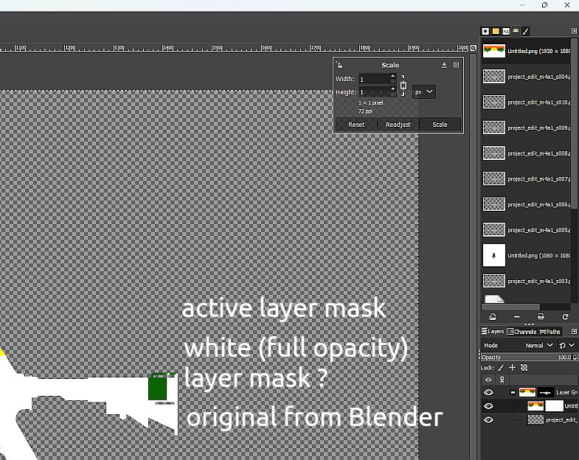Detach the Scale dialog from the canvas
Image resolution: width=579 pixels, height=460 pixels.
pos(444,65)
